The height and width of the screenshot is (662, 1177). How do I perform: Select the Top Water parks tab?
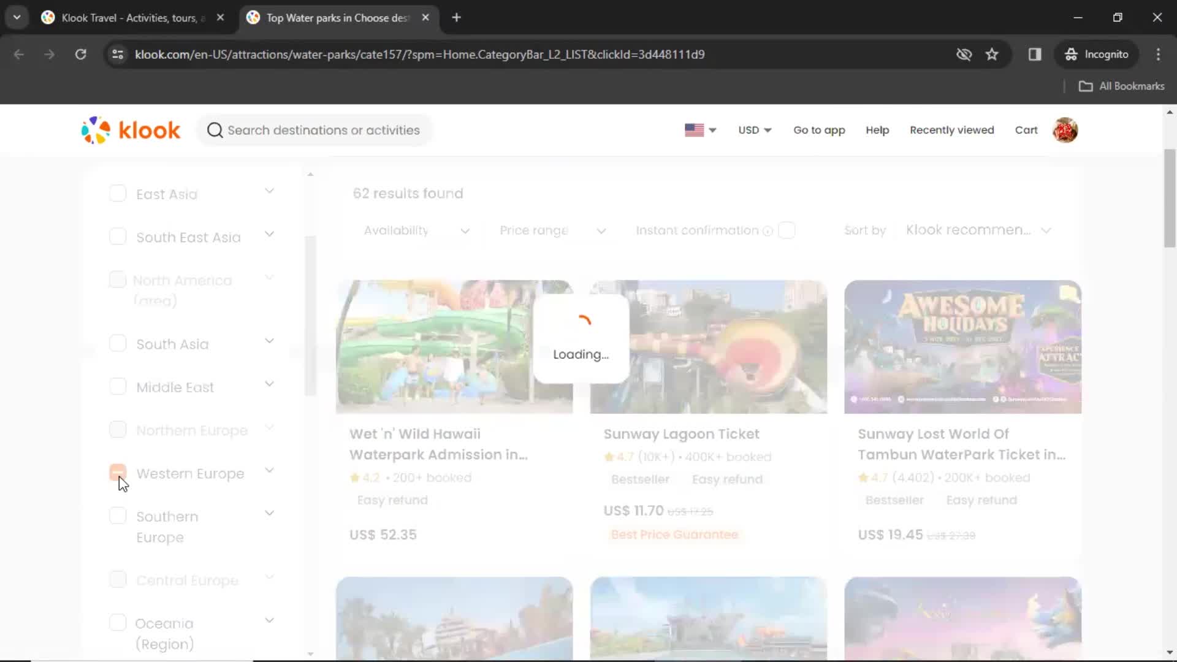[x=338, y=18]
